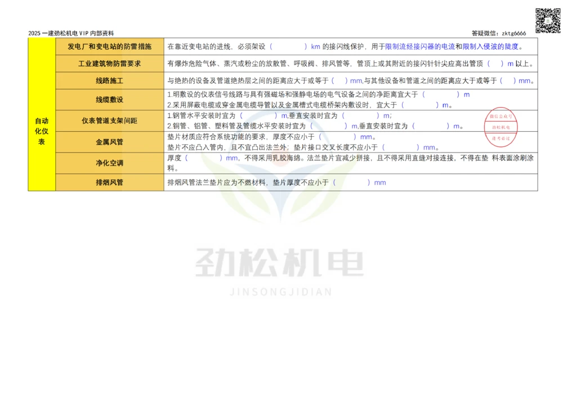
Task: Click the 净化空调 row label
Action: tap(109, 163)
